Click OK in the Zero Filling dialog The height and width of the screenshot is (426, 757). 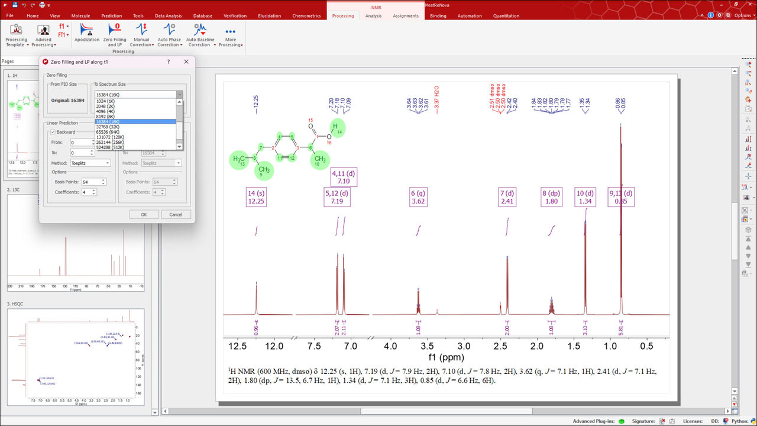coord(144,215)
